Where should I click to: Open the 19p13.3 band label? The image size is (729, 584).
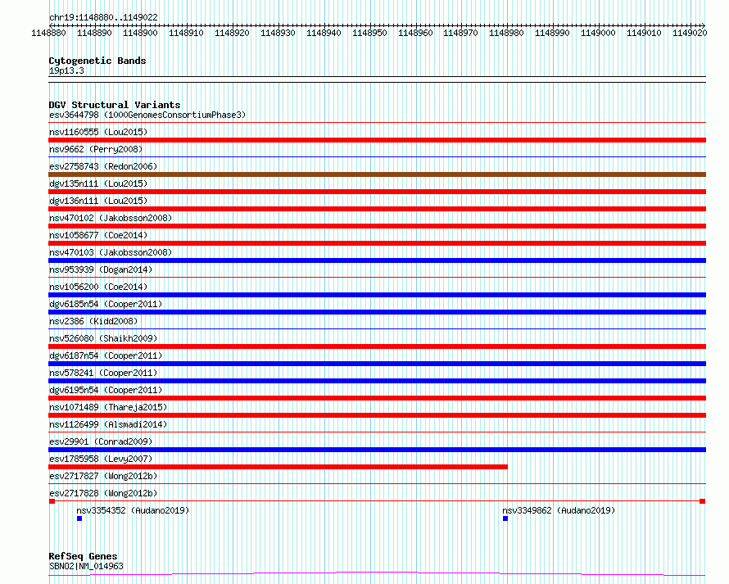[66, 70]
